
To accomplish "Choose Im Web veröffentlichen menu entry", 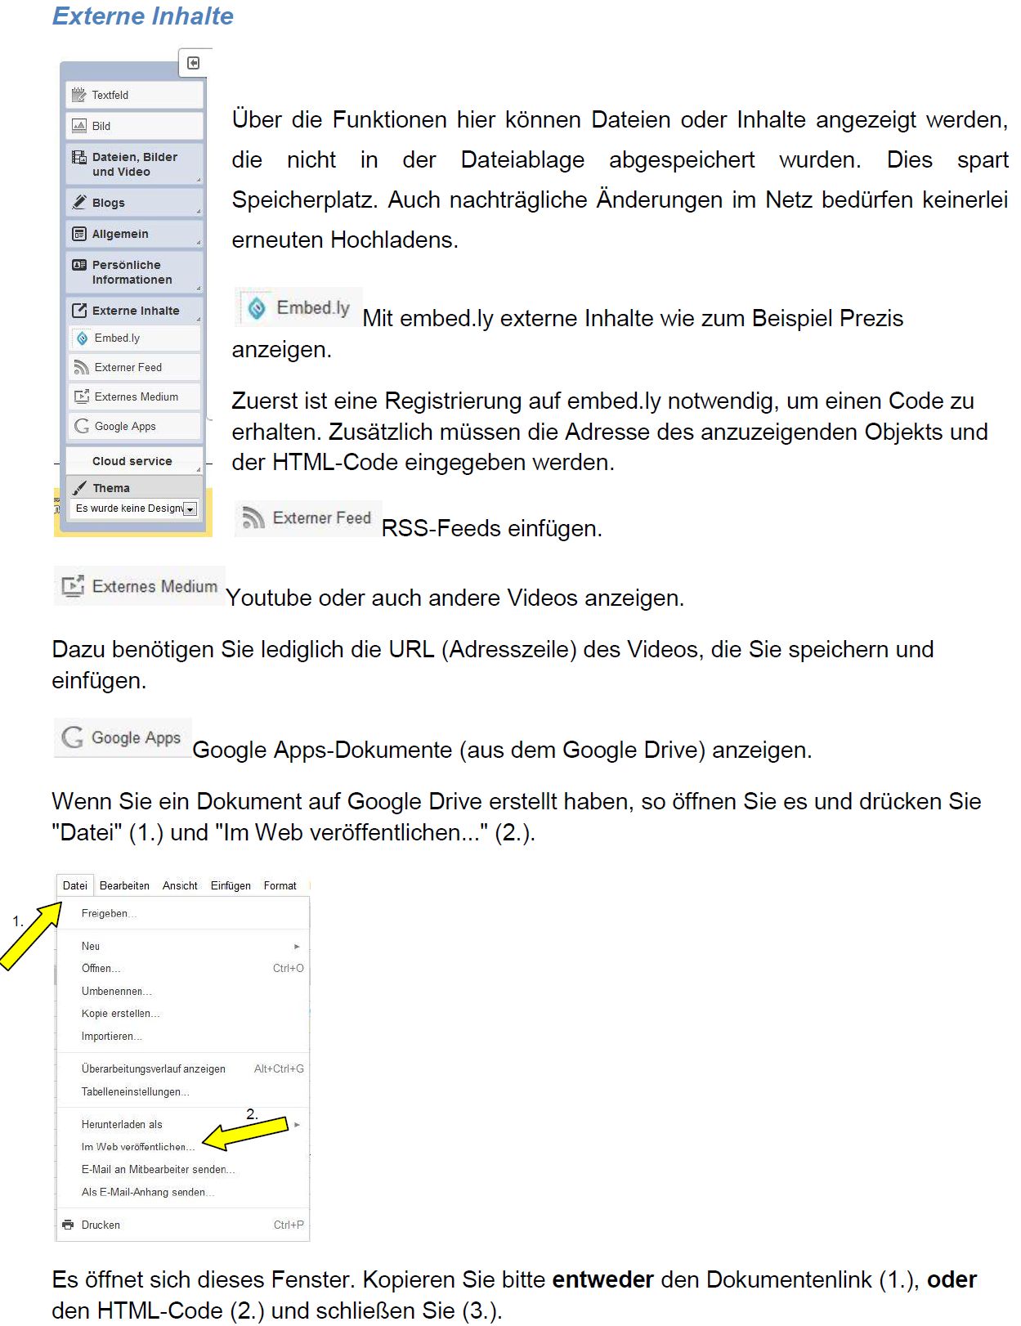I will click(x=137, y=1147).
